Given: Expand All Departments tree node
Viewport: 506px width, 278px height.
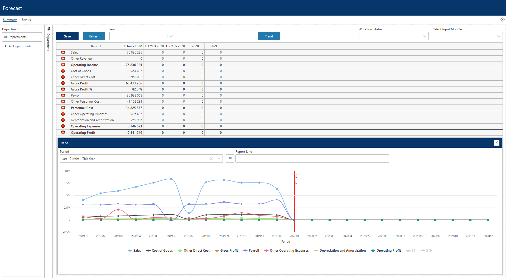Looking at the screenshot, I should pyautogui.click(x=6, y=46).
